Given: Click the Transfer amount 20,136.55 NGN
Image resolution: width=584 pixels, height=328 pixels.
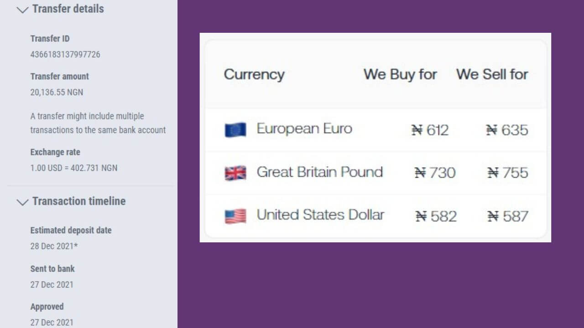Looking at the screenshot, I should [57, 92].
